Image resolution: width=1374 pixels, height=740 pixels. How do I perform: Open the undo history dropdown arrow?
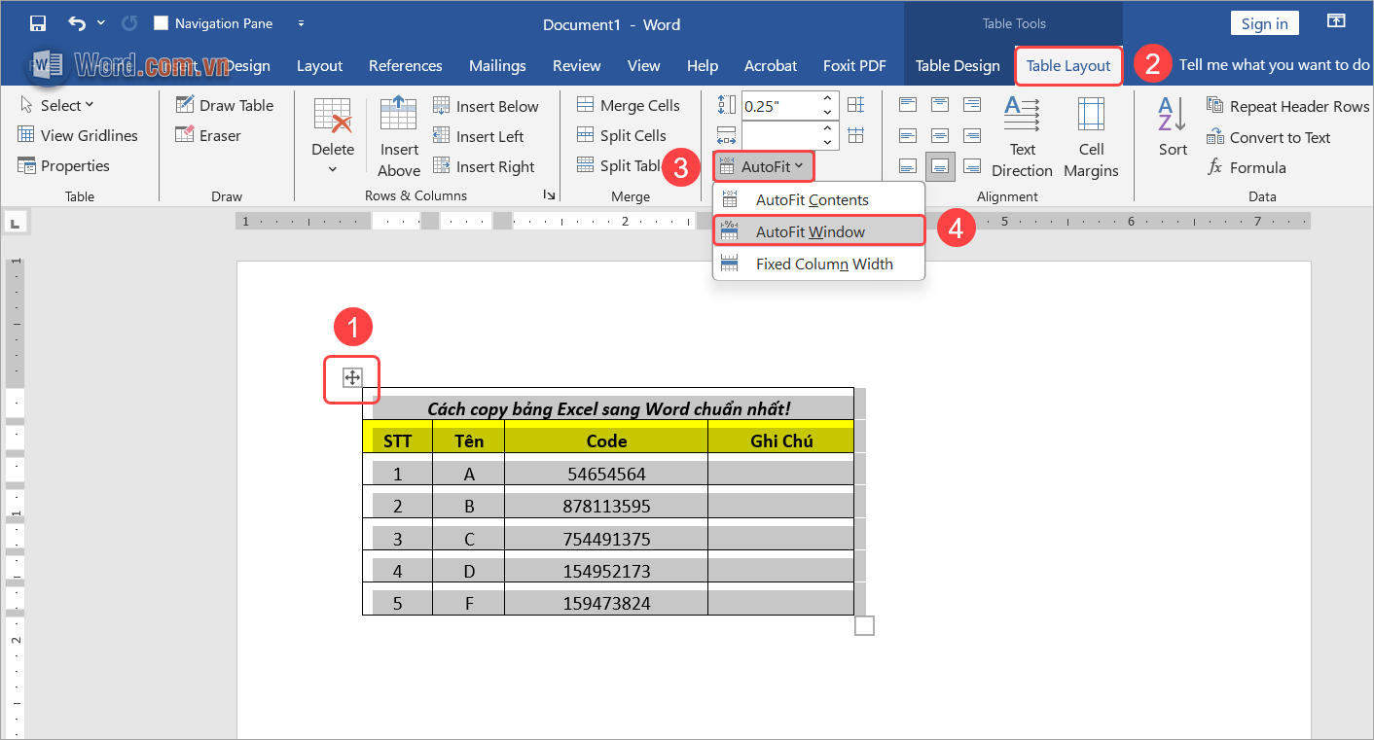tap(101, 23)
